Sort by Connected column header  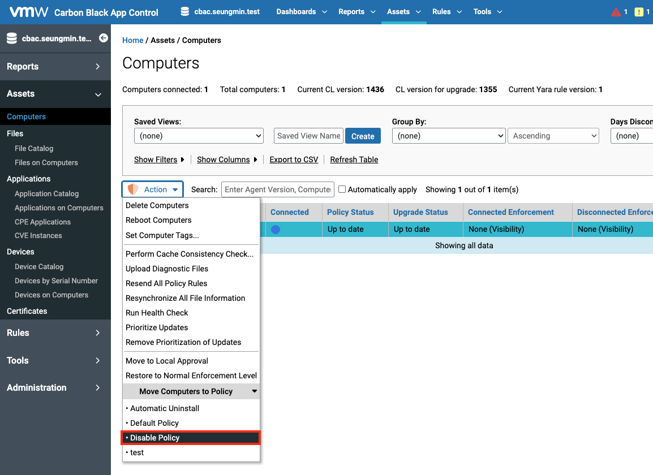click(x=289, y=212)
